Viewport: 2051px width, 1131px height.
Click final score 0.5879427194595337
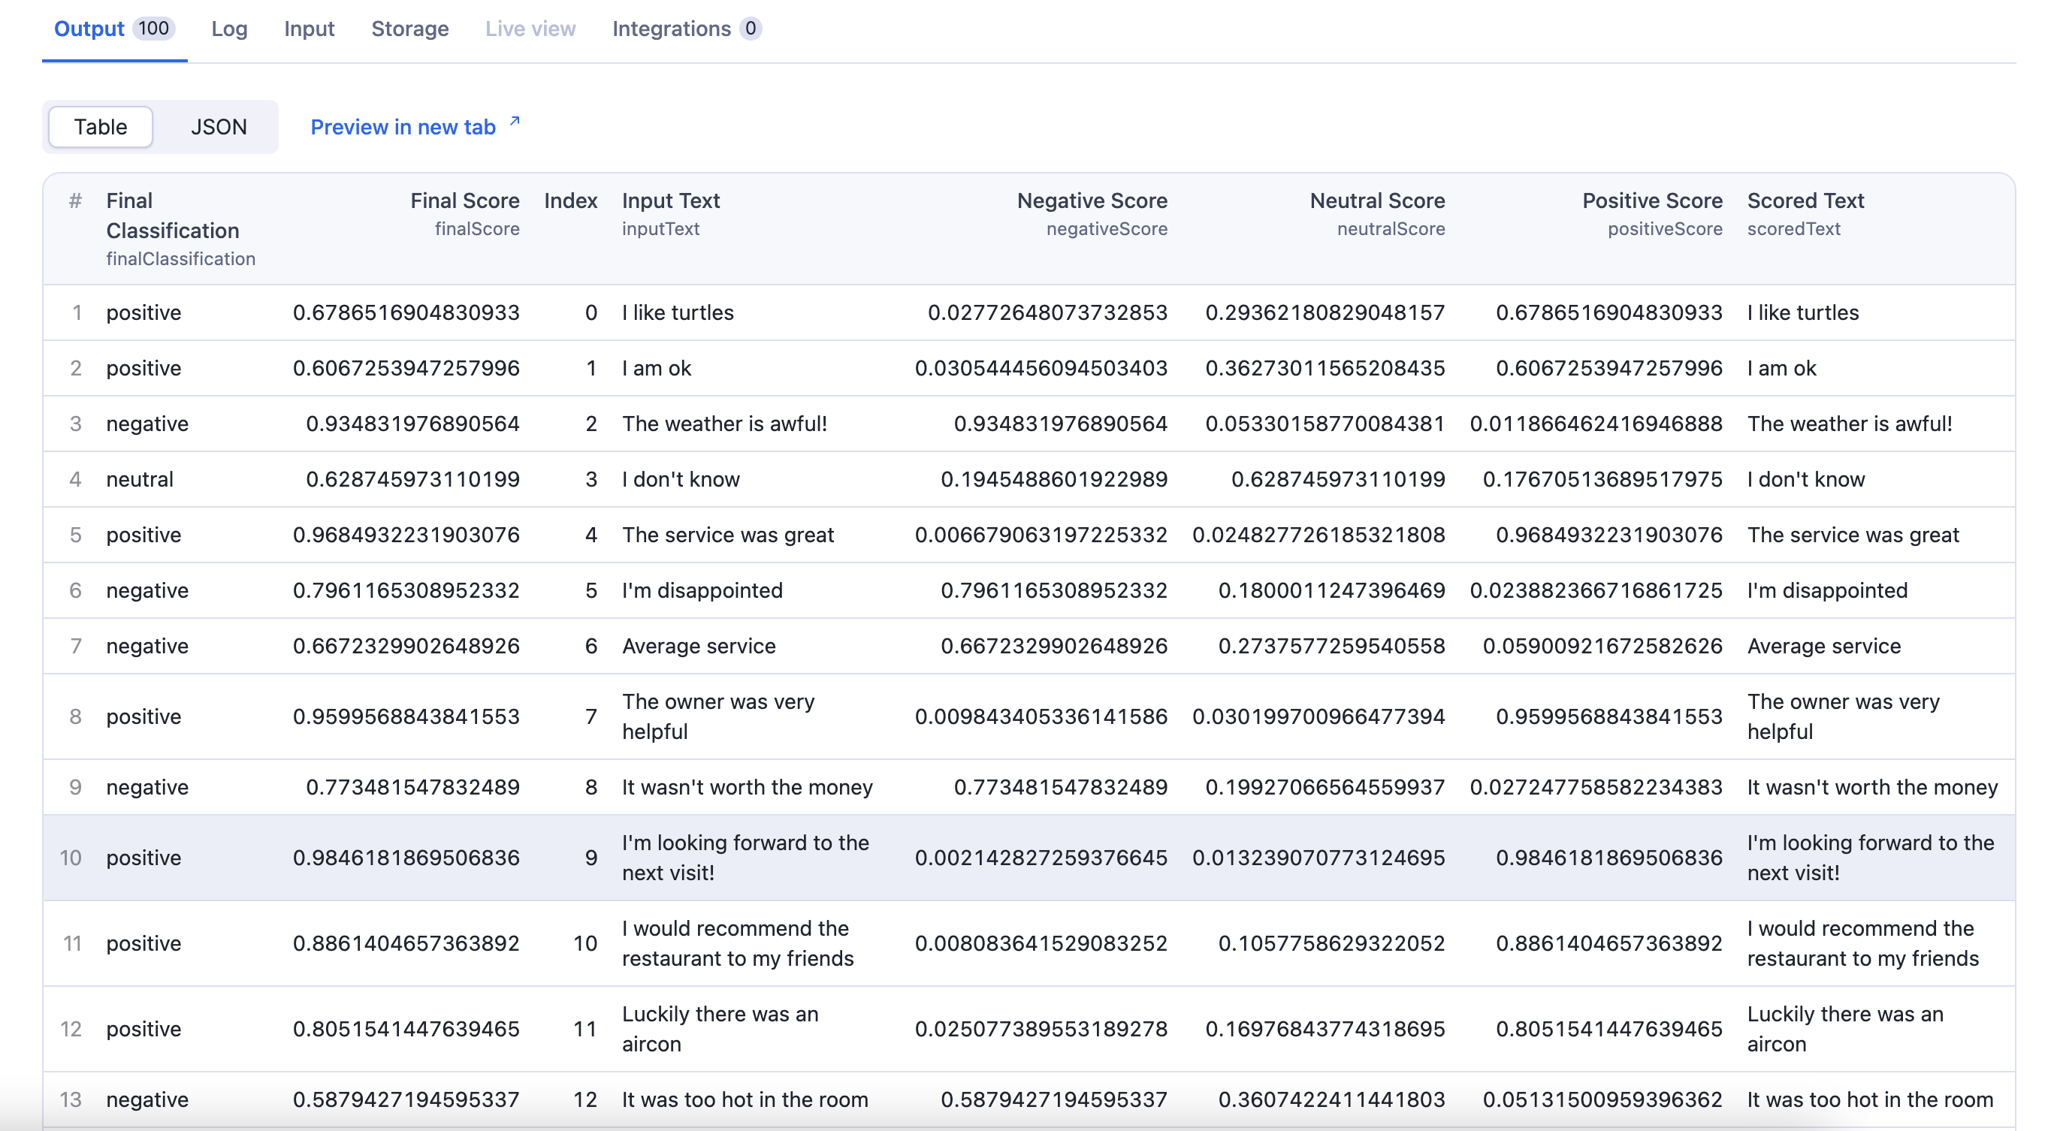click(406, 1100)
